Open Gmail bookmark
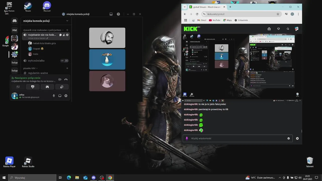Viewport: 322px width, 181px height. point(202,20)
